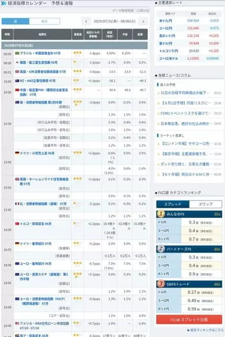Click the Turkey flag beside トルコ・貿易収支
The width and height of the screenshot is (225, 337).
coord(17,224)
